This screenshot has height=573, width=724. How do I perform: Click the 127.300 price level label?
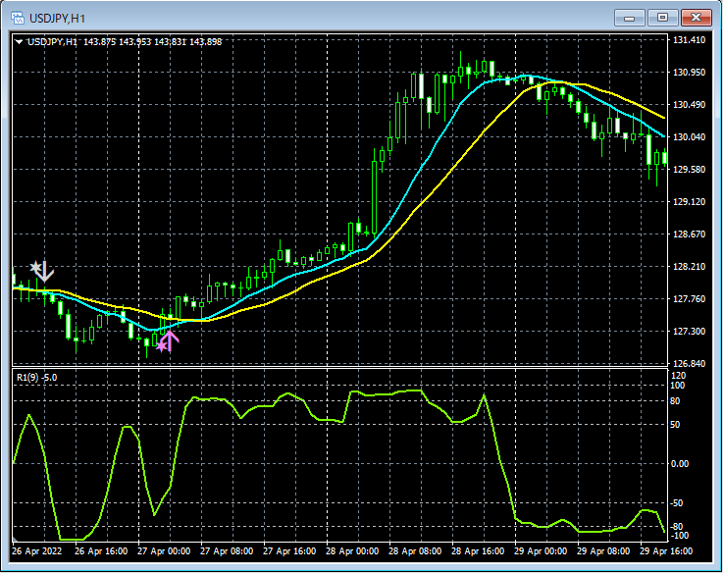689,331
